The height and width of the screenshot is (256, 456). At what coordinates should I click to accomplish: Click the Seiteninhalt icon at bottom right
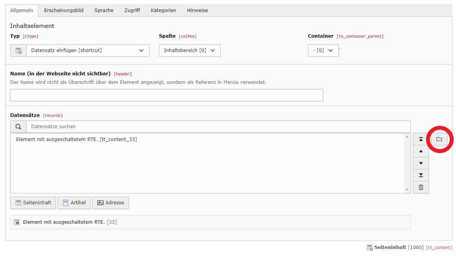click(370, 247)
